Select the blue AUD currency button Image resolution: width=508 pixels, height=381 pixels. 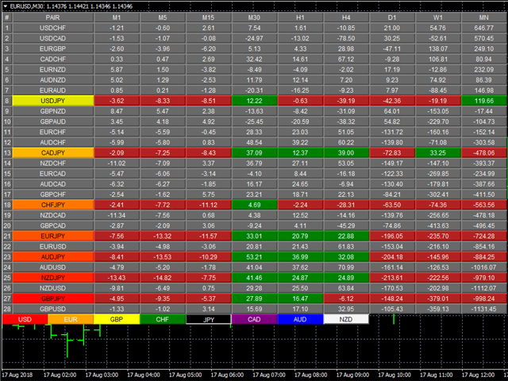[300, 319]
